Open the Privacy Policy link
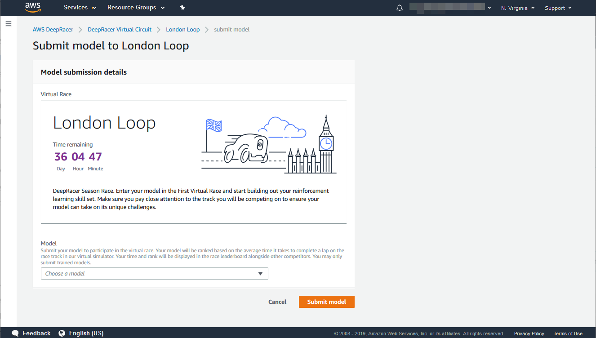Image resolution: width=596 pixels, height=338 pixels. point(529,334)
